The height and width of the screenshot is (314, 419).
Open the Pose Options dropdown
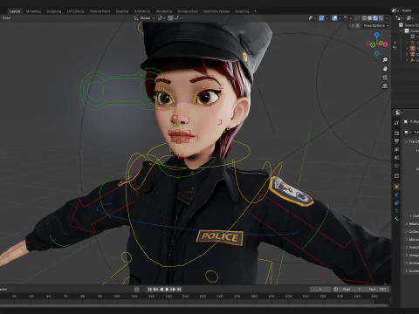(x=376, y=25)
